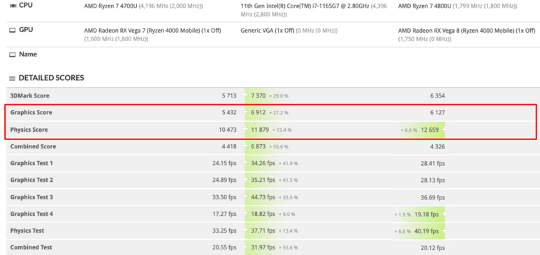Click the highlighted 6 873 Combined Score

pos(258,146)
